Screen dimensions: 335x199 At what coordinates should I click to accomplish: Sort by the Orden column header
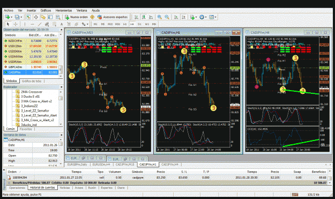click(x=12, y=172)
